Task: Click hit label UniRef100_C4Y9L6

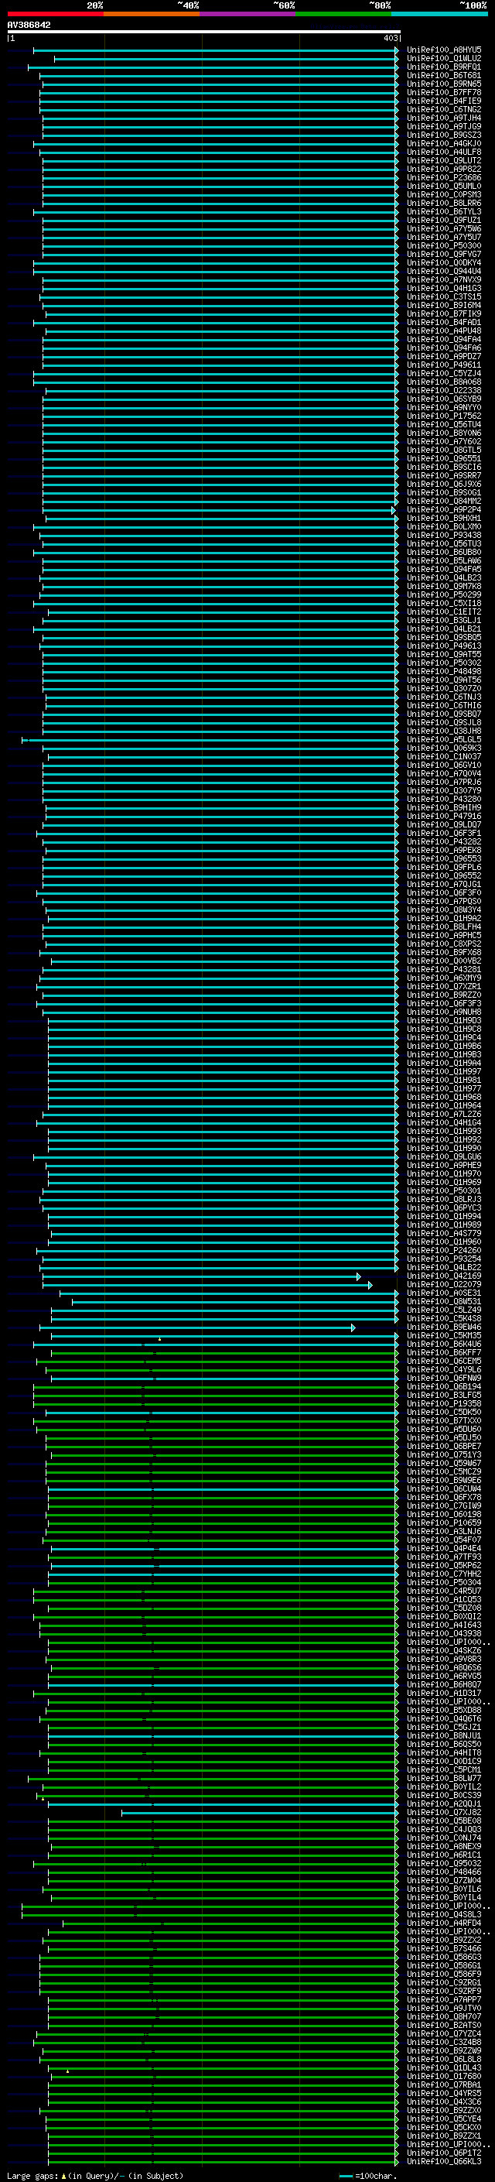Action: click(444, 1370)
